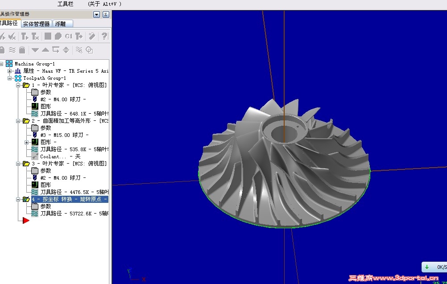Open the 工具栏 menu
This screenshot has height=284, width=447.
coord(65,4)
